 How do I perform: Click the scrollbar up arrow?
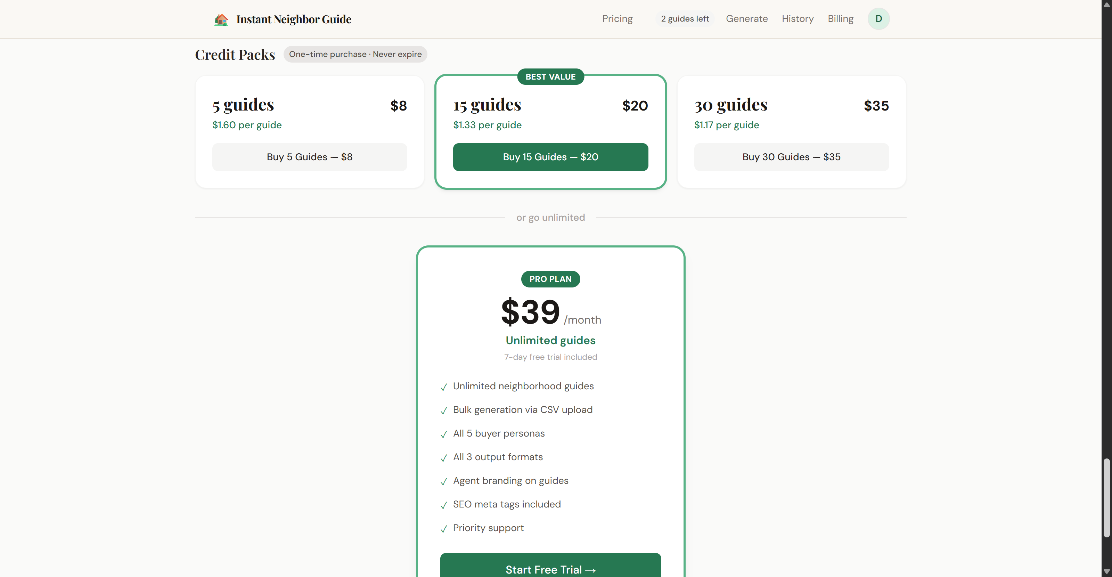coord(1107,4)
